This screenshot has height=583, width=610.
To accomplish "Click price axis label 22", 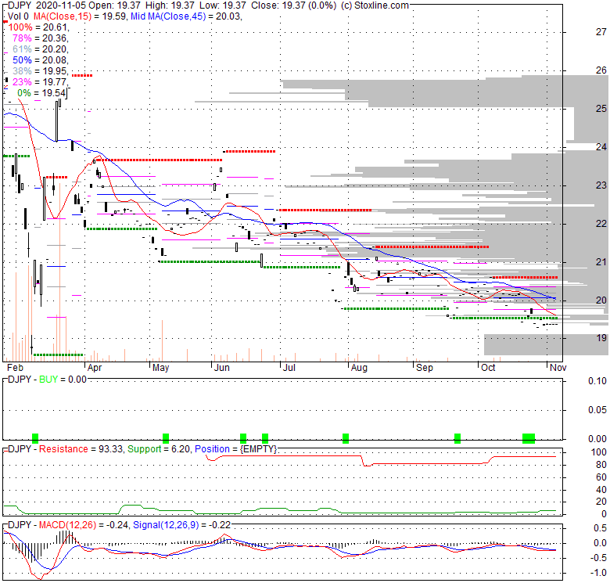I will [601, 223].
